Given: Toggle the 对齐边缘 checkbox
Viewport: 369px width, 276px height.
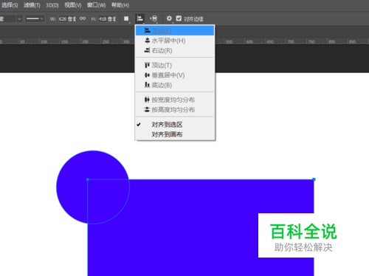Looking at the screenshot, I should pyautogui.click(x=179, y=18).
